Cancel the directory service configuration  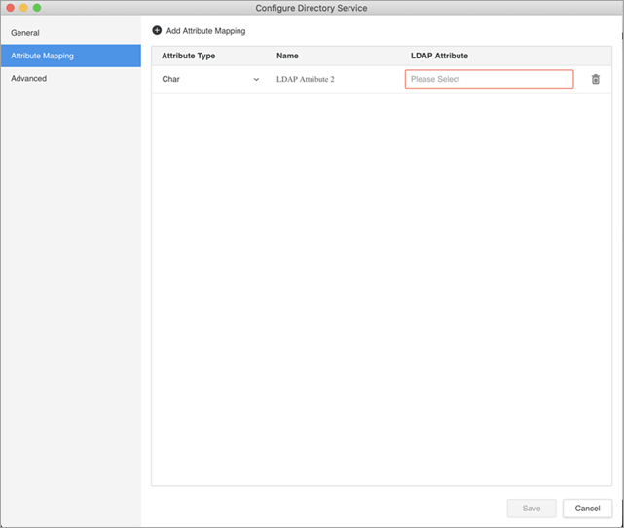coord(587,509)
